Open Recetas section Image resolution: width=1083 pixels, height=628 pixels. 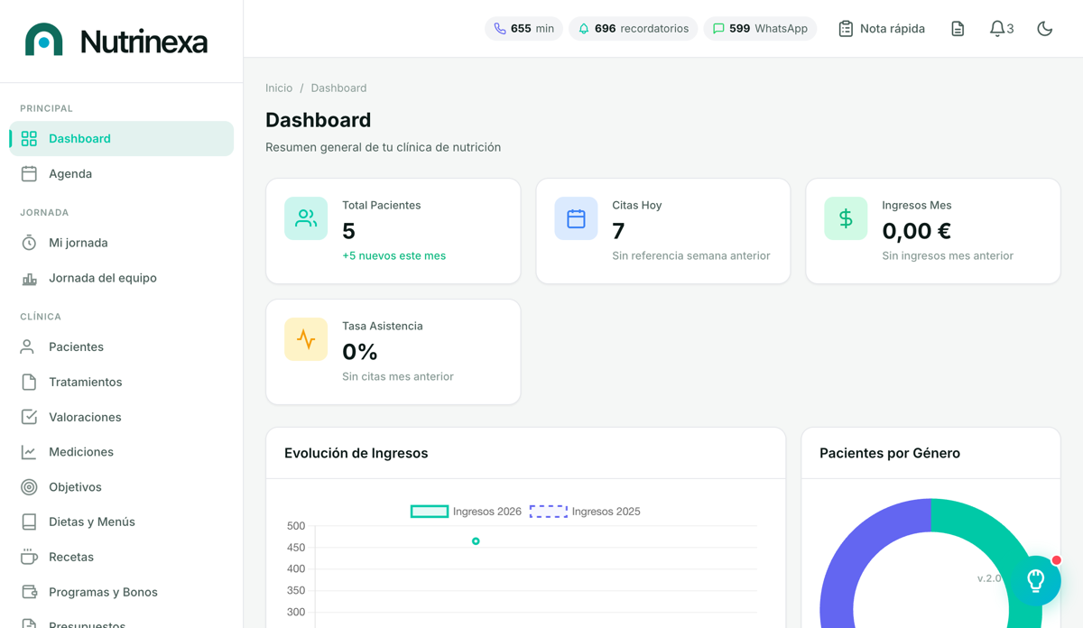click(x=122, y=557)
